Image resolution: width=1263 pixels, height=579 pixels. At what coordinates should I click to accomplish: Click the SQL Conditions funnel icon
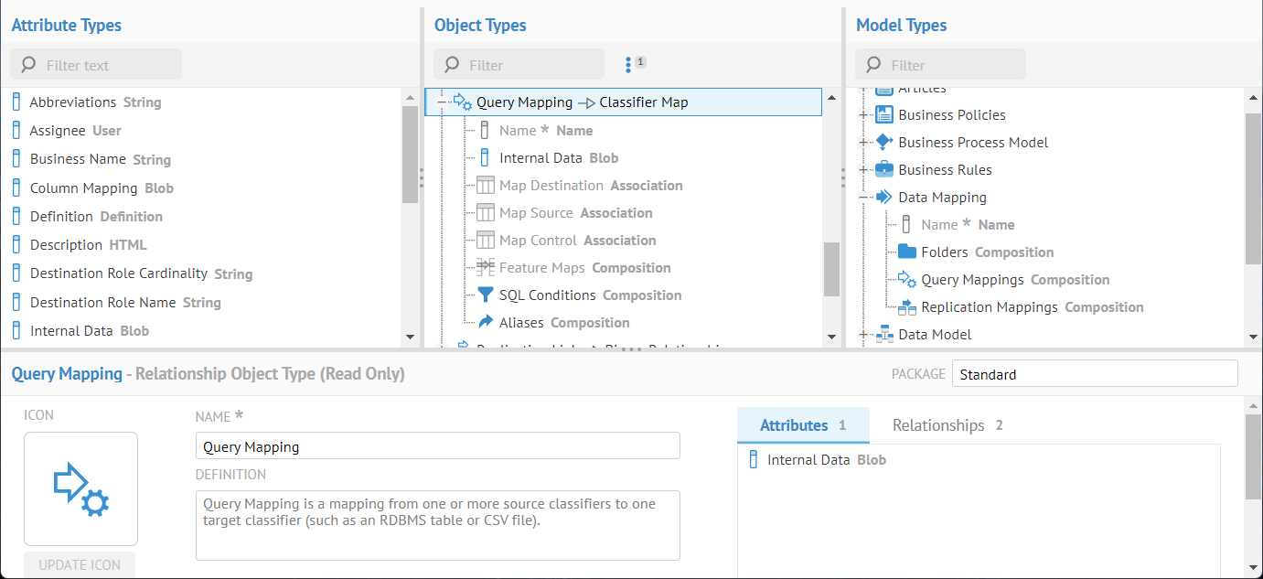[x=486, y=295]
